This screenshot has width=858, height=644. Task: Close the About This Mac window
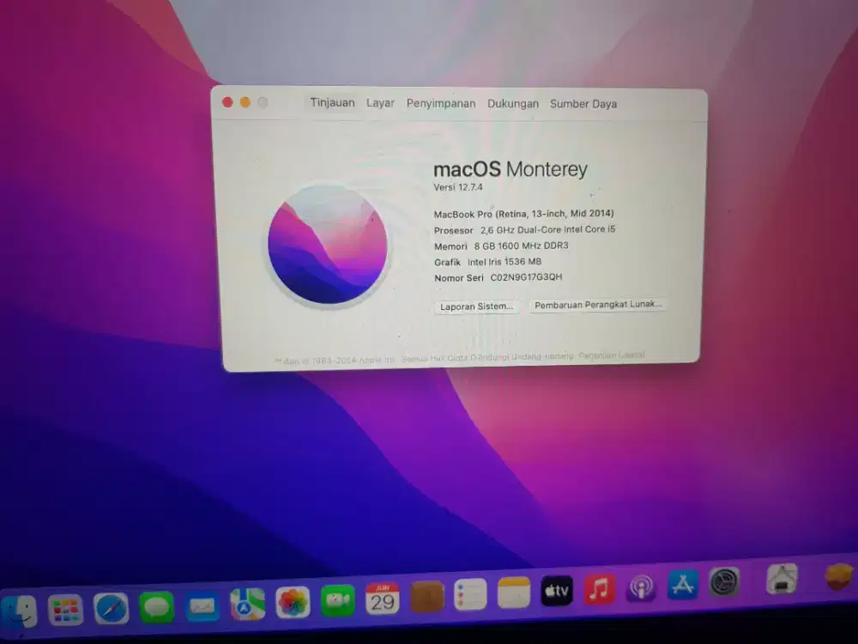(227, 102)
